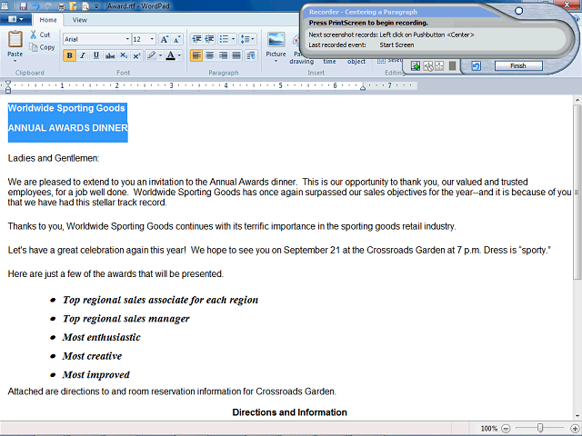Paste clipboard contents with Paste icon
The image size is (582, 436).
pyautogui.click(x=15, y=39)
